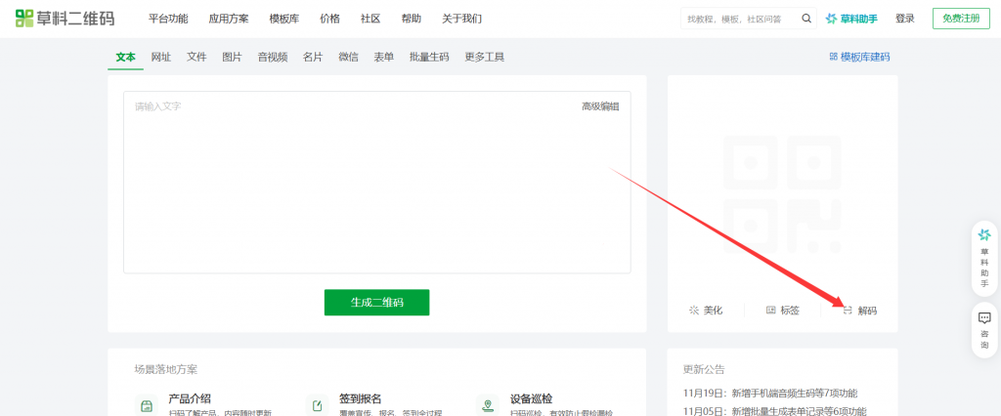Switch to the 表单 tab
This screenshot has height=416, width=1001.
point(383,57)
